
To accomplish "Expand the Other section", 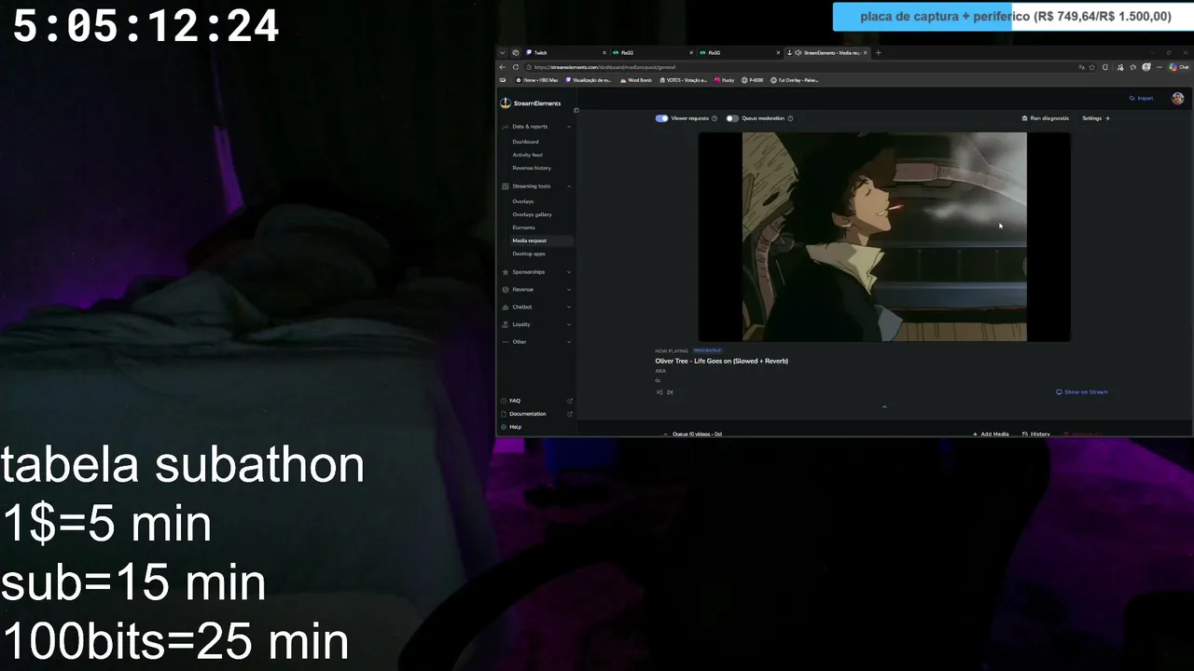I will tap(536, 342).
